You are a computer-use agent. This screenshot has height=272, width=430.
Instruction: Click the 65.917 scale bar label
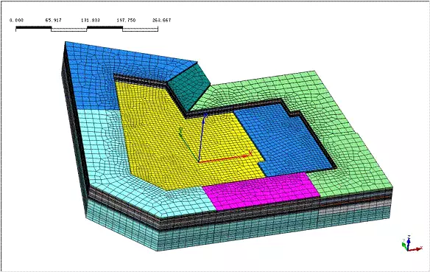coord(53,21)
